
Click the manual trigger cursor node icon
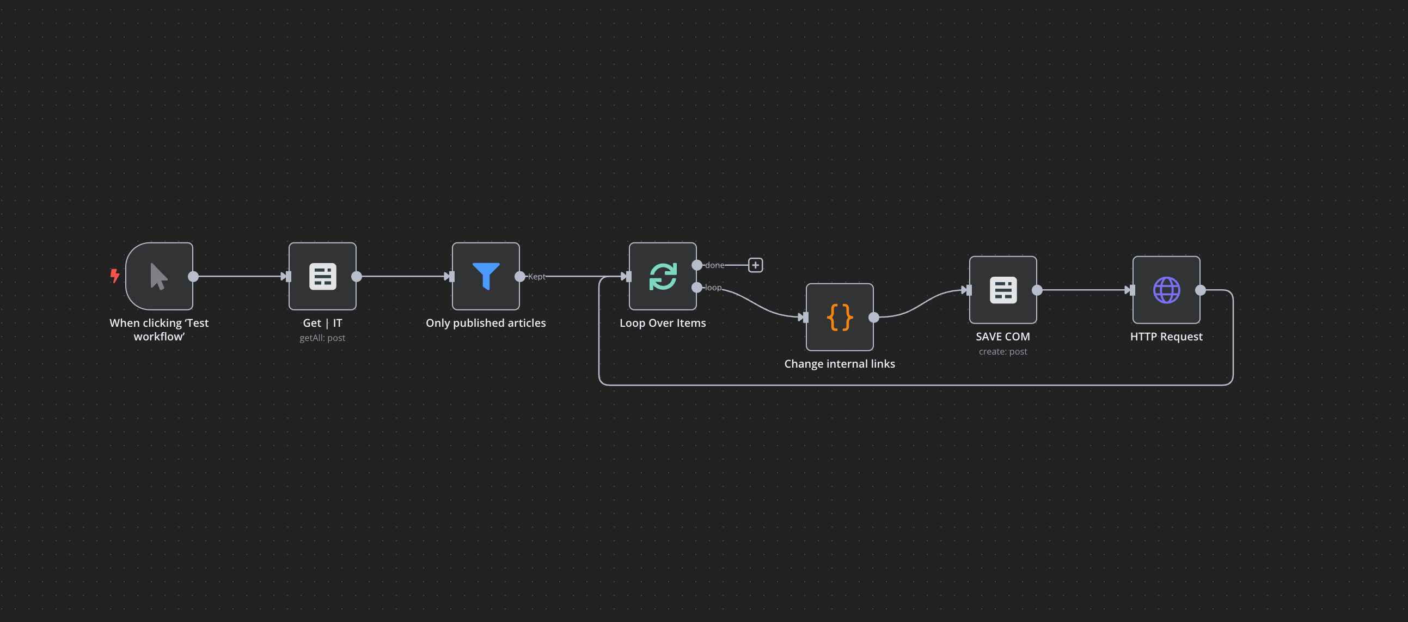tap(159, 277)
